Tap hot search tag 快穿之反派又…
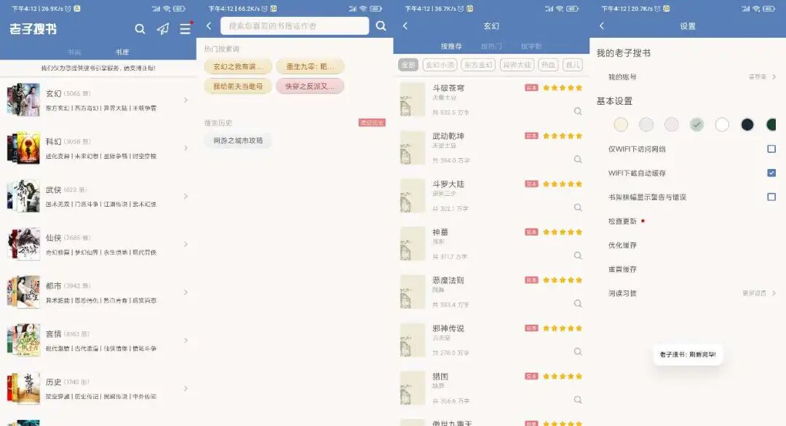 (x=310, y=87)
